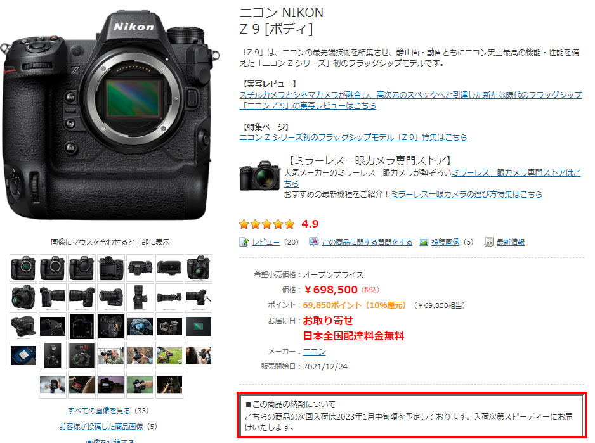Screen dimensions: 595x443
Task: Select the green sensor thumbnail
Action: point(199,326)
